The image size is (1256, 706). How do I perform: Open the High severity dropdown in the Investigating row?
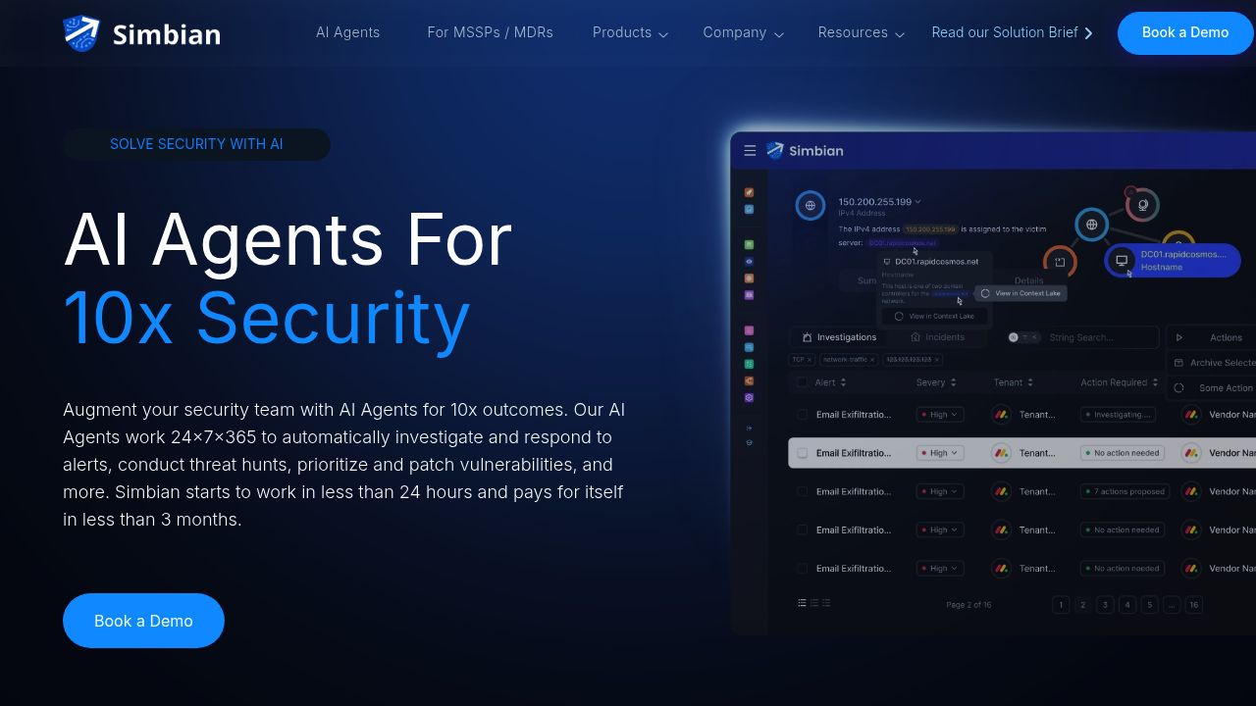(940, 415)
